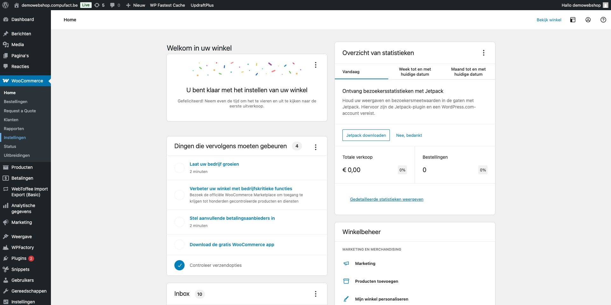Click the WordPress logo in admin bar
Image resolution: width=611 pixels, height=305 pixels.
[5, 5]
